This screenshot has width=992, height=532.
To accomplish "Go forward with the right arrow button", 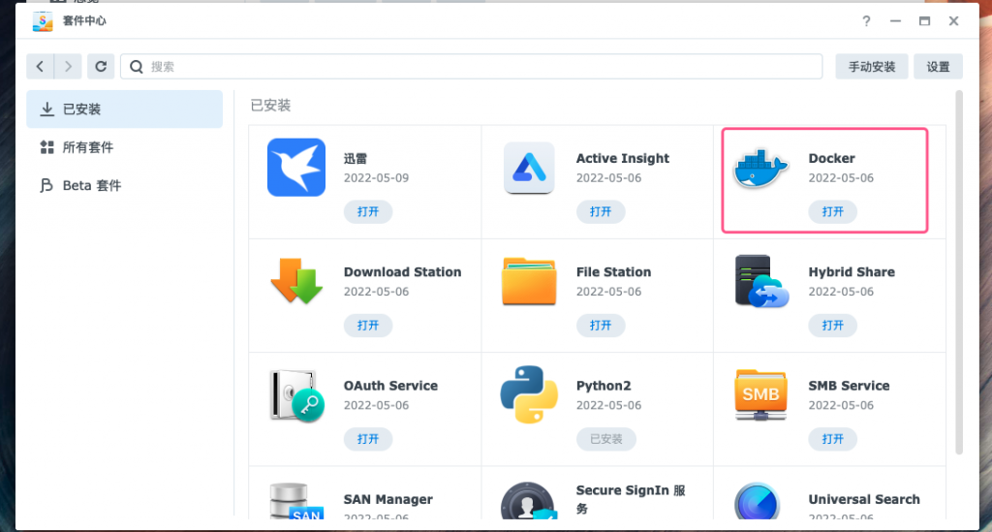I will click(x=68, y=67).
